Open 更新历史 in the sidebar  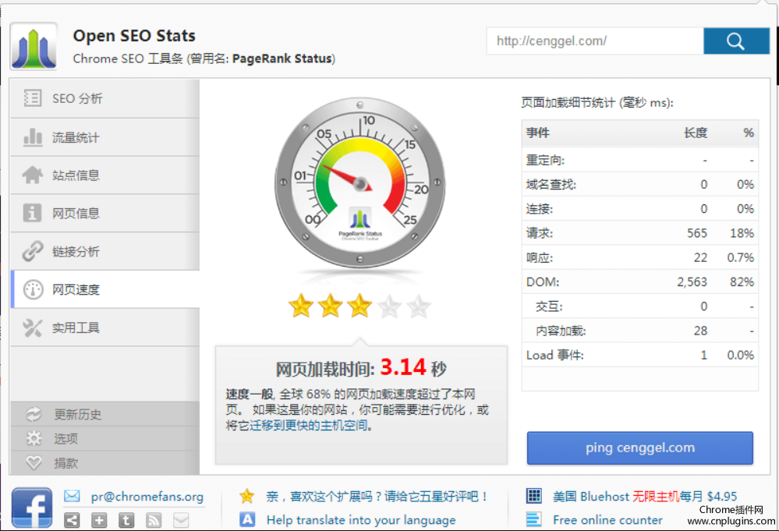coord(104,414)
